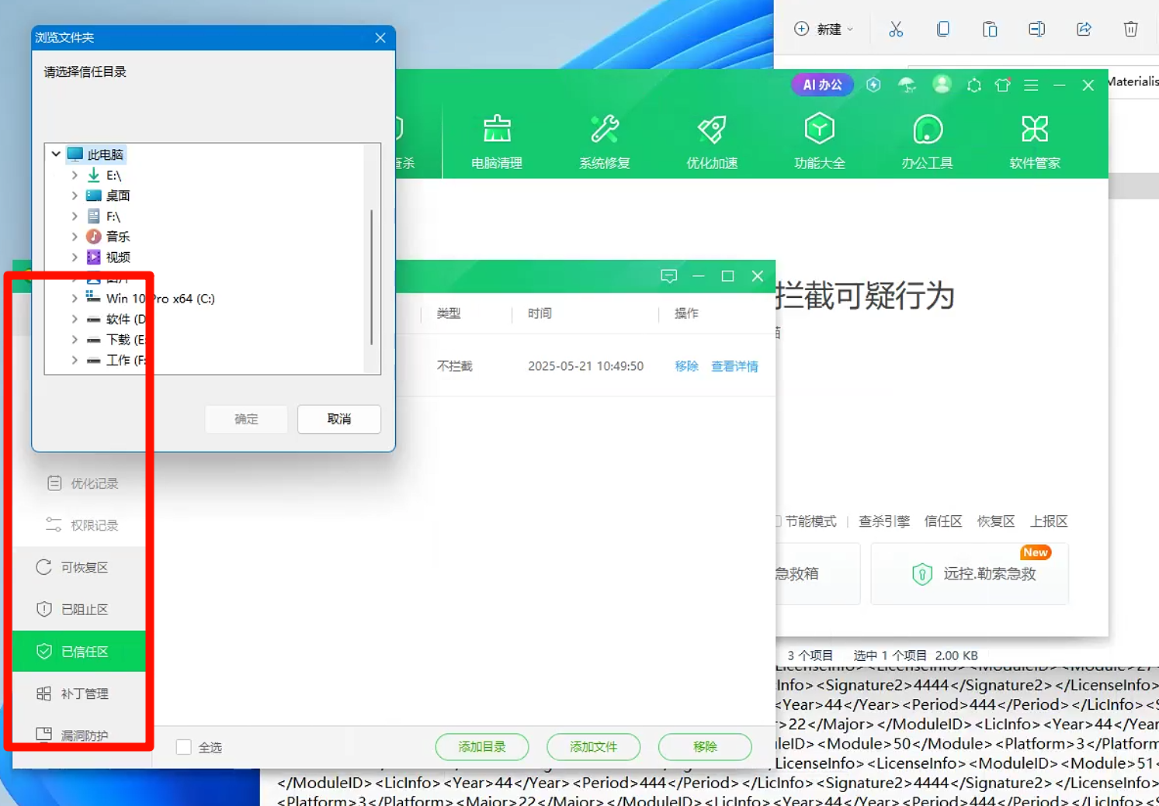Click the Cut scissors icon in Explorer toolbar
1159x806 pixels.
[896, 29]
